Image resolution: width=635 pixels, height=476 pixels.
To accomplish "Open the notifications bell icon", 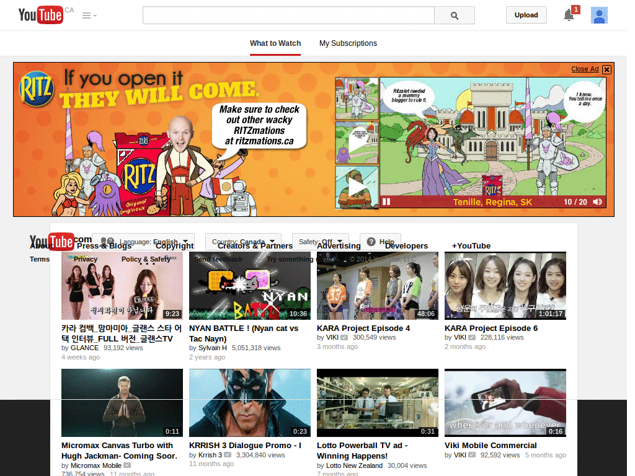I will tap(569, 15).
